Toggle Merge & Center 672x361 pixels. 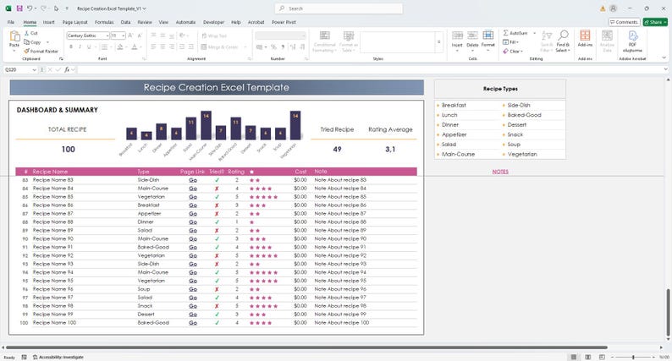click(x=219, y=47)
